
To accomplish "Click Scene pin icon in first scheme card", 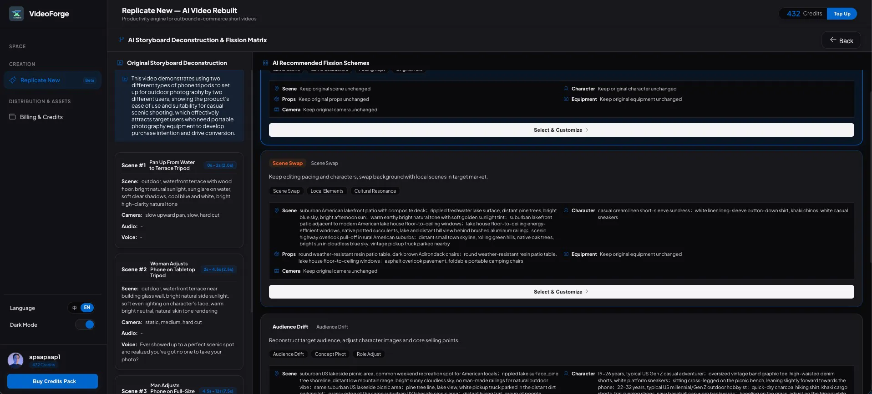I will pos(277,89).
